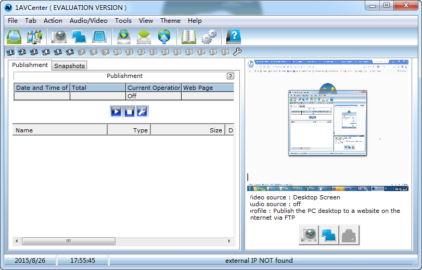
Task: Open the Audio/Video menu
Action: pyautogui.click(x=88, y=21)
